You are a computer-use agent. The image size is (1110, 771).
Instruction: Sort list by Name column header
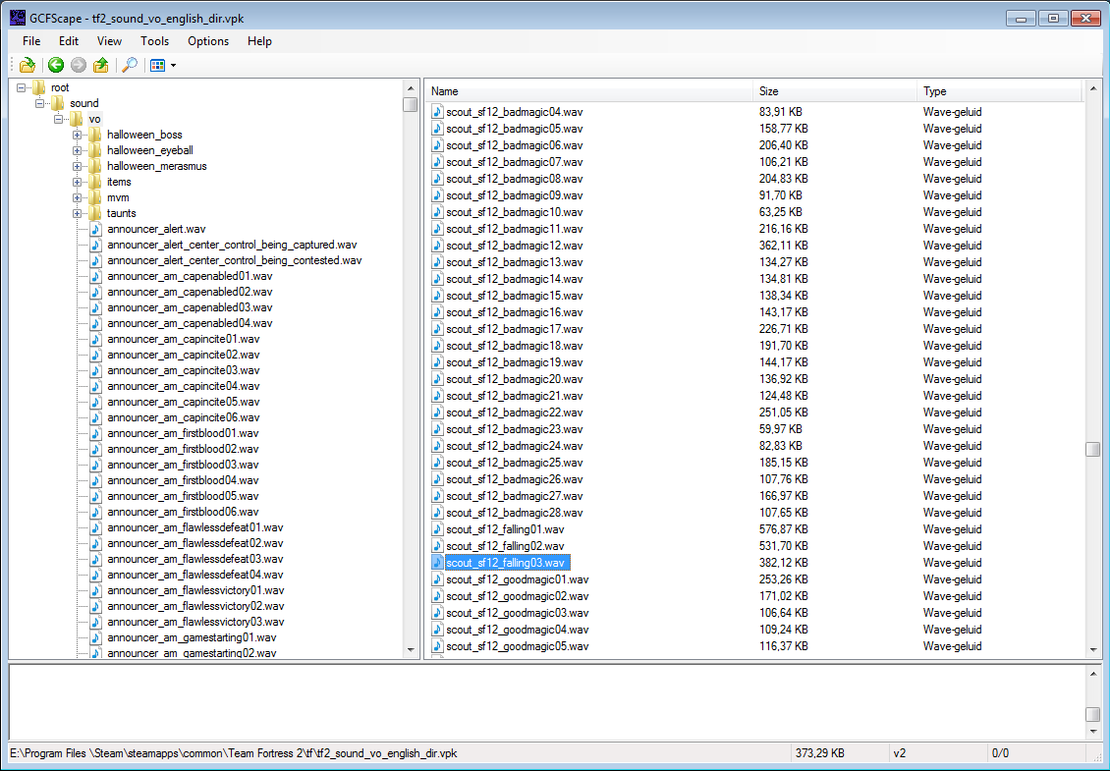click(589, 91)
